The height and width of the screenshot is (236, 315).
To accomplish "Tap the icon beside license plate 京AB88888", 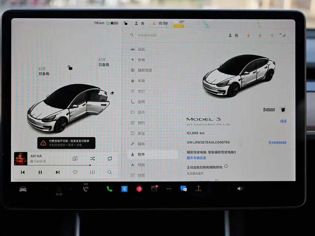I will click(x=283, y=110).
